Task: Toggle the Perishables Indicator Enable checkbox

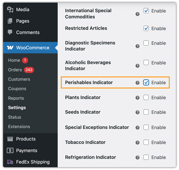Action: [146, 82]
